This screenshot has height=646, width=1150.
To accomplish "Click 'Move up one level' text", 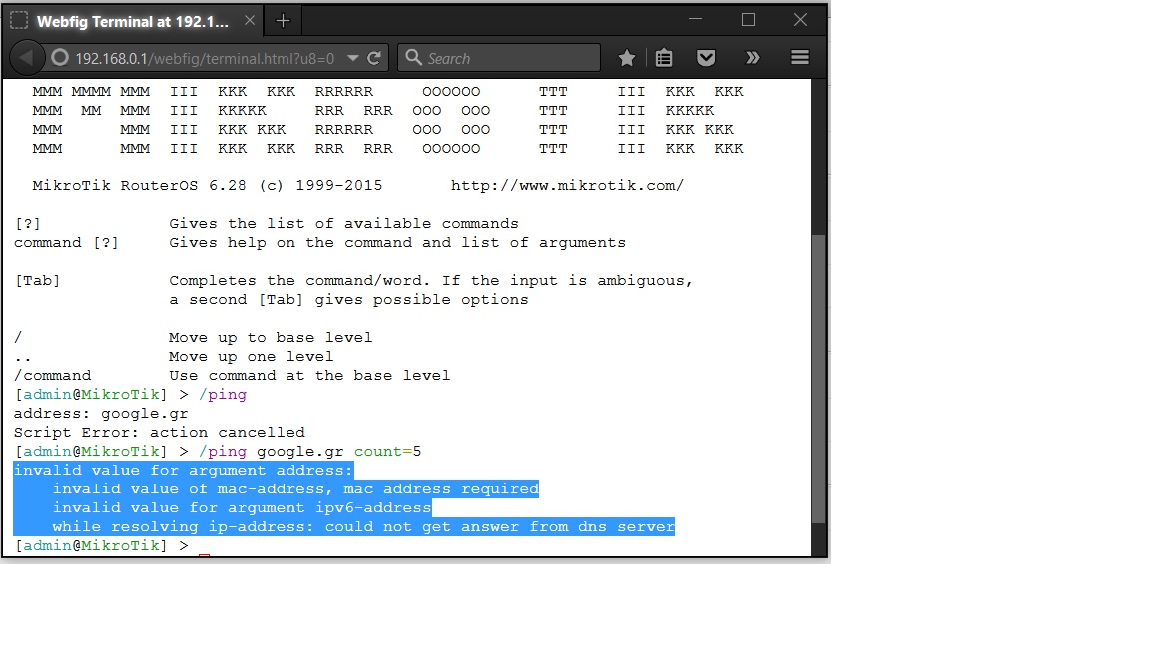I will [x=251, y=357].
